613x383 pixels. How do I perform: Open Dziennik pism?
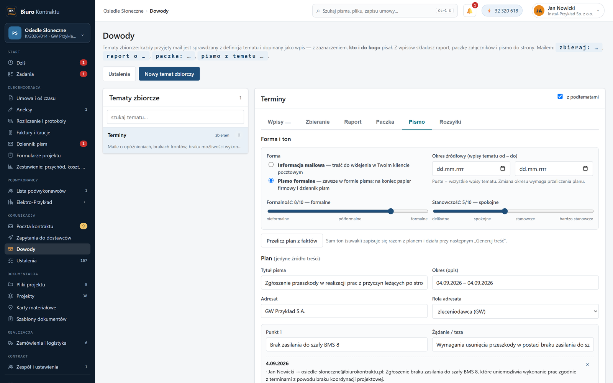tap(48, 144)
